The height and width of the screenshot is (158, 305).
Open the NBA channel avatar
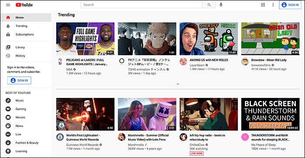60,62
